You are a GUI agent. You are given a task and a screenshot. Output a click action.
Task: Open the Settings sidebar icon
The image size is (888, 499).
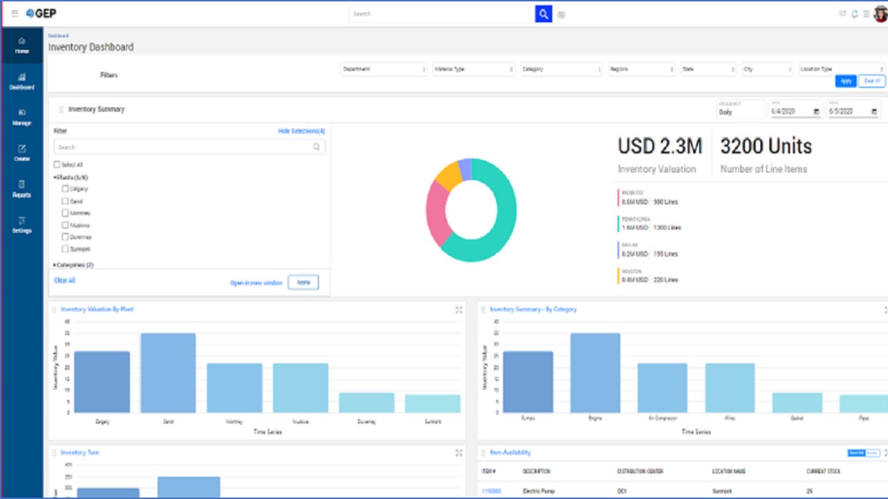22,225
